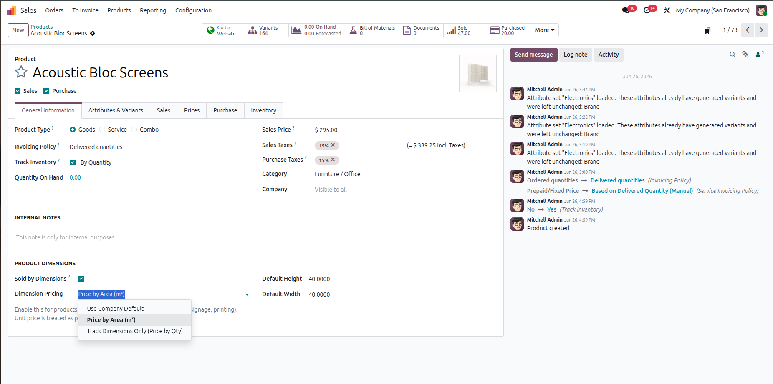This screenshot has height=384, width=773.
Task: Open the followers icon in chatter
Action: [759, 54]
